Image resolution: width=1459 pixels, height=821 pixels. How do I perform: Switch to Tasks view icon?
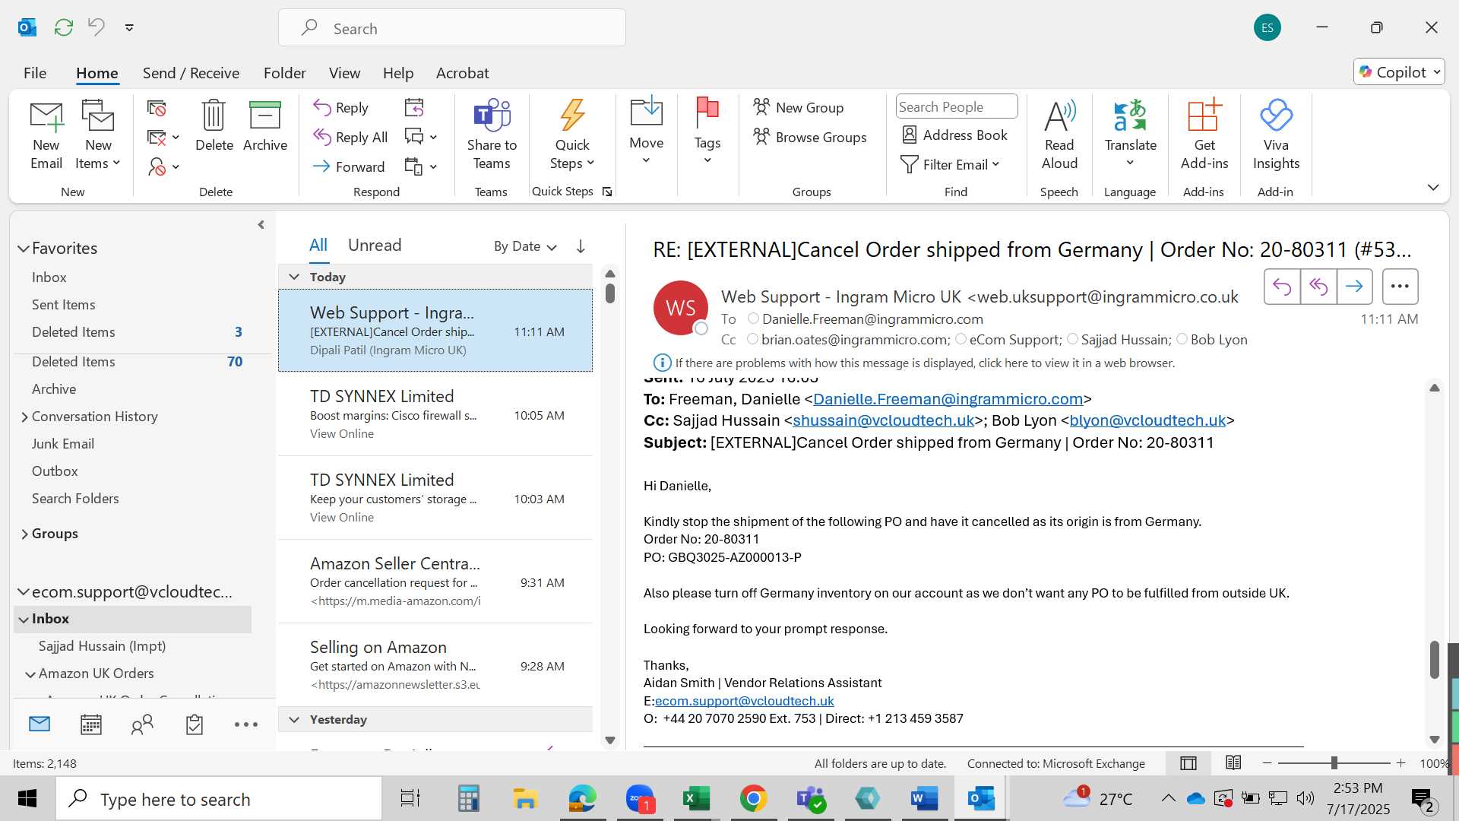click(195, 724)
